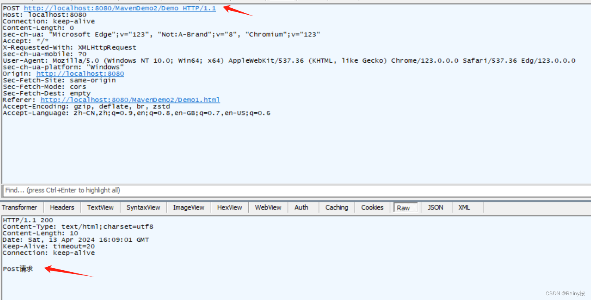Screen dimensions: 591x300
Task: Select the 'Host: localhost:8080' header line
Action: click(45, 15)
